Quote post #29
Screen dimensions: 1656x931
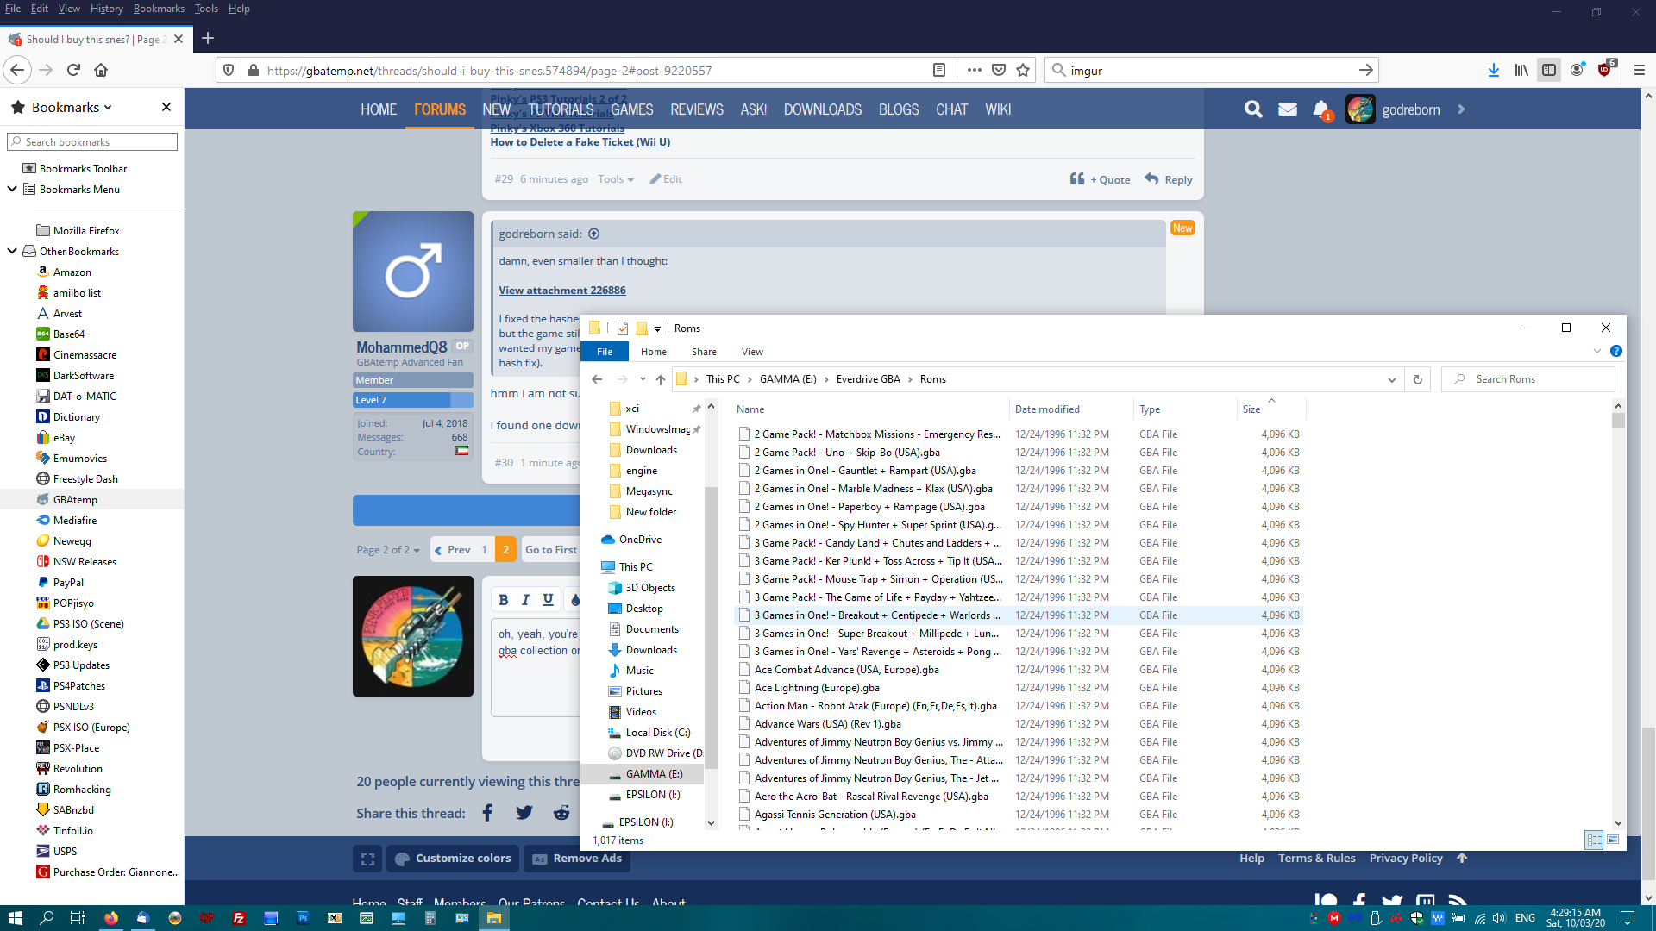coord(1100,179)
